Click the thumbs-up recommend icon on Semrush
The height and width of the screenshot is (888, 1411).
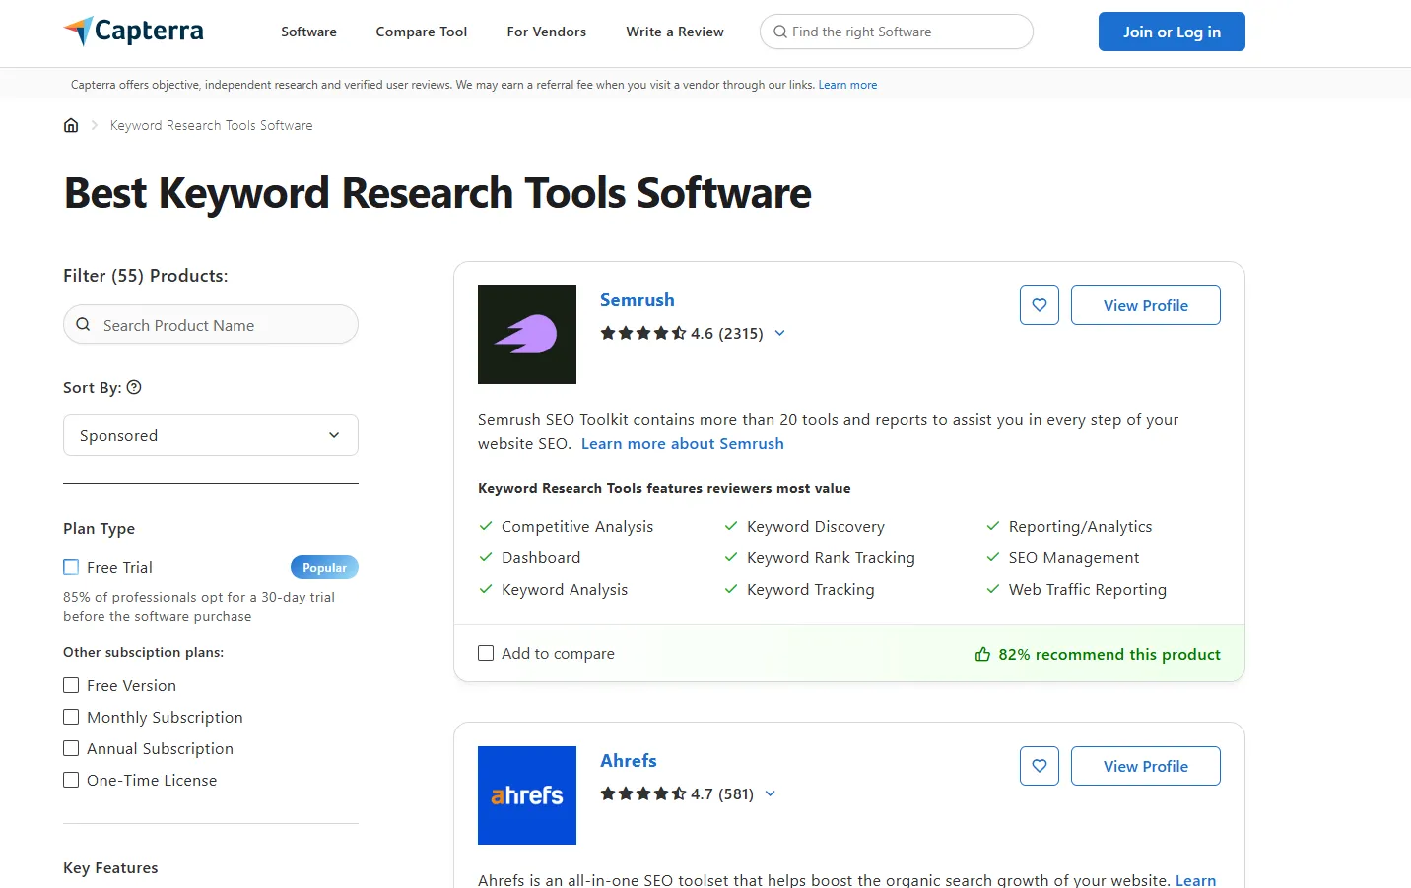pyautogui.click(x=981, y=654)
